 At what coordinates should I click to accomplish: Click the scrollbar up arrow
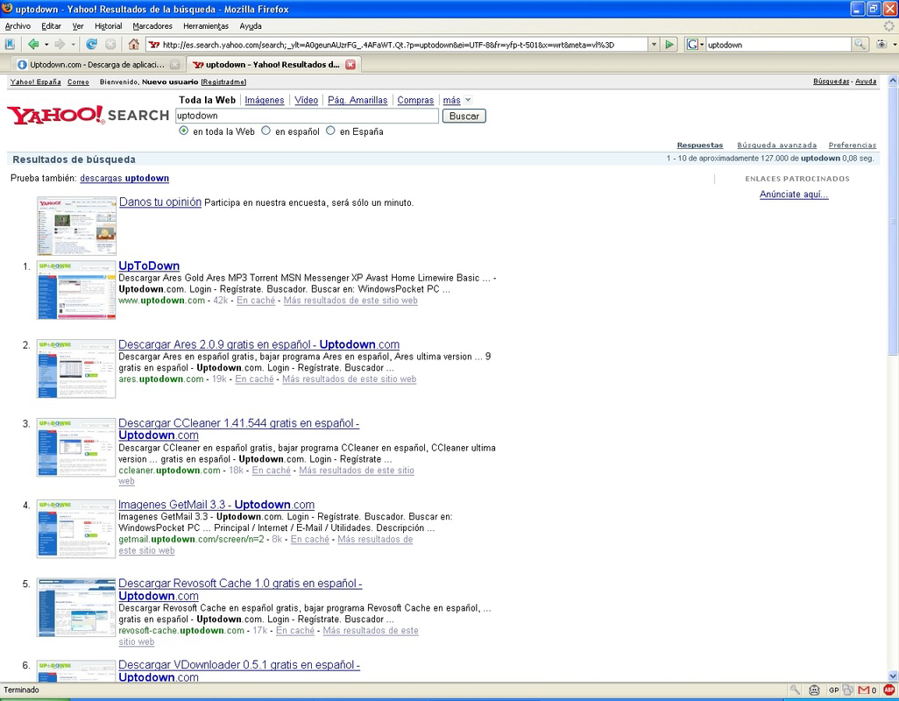[893, 81]
